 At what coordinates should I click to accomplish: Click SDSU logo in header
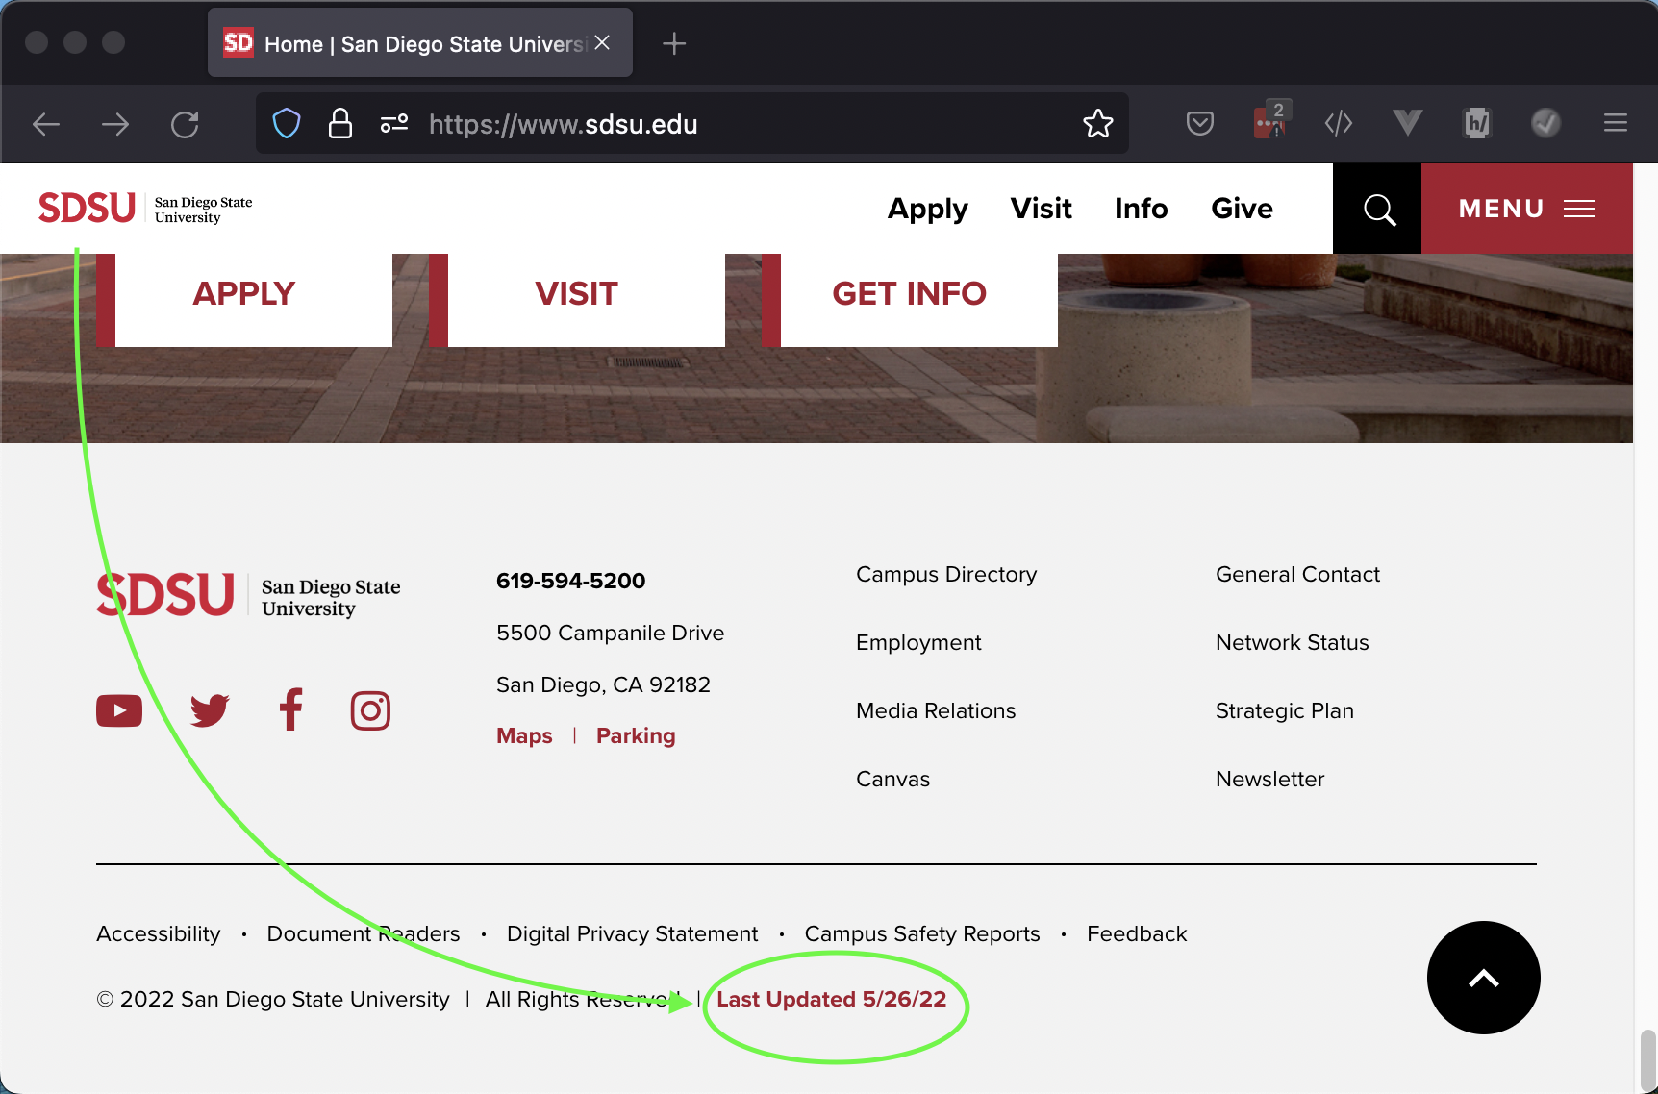coord(145,209)
